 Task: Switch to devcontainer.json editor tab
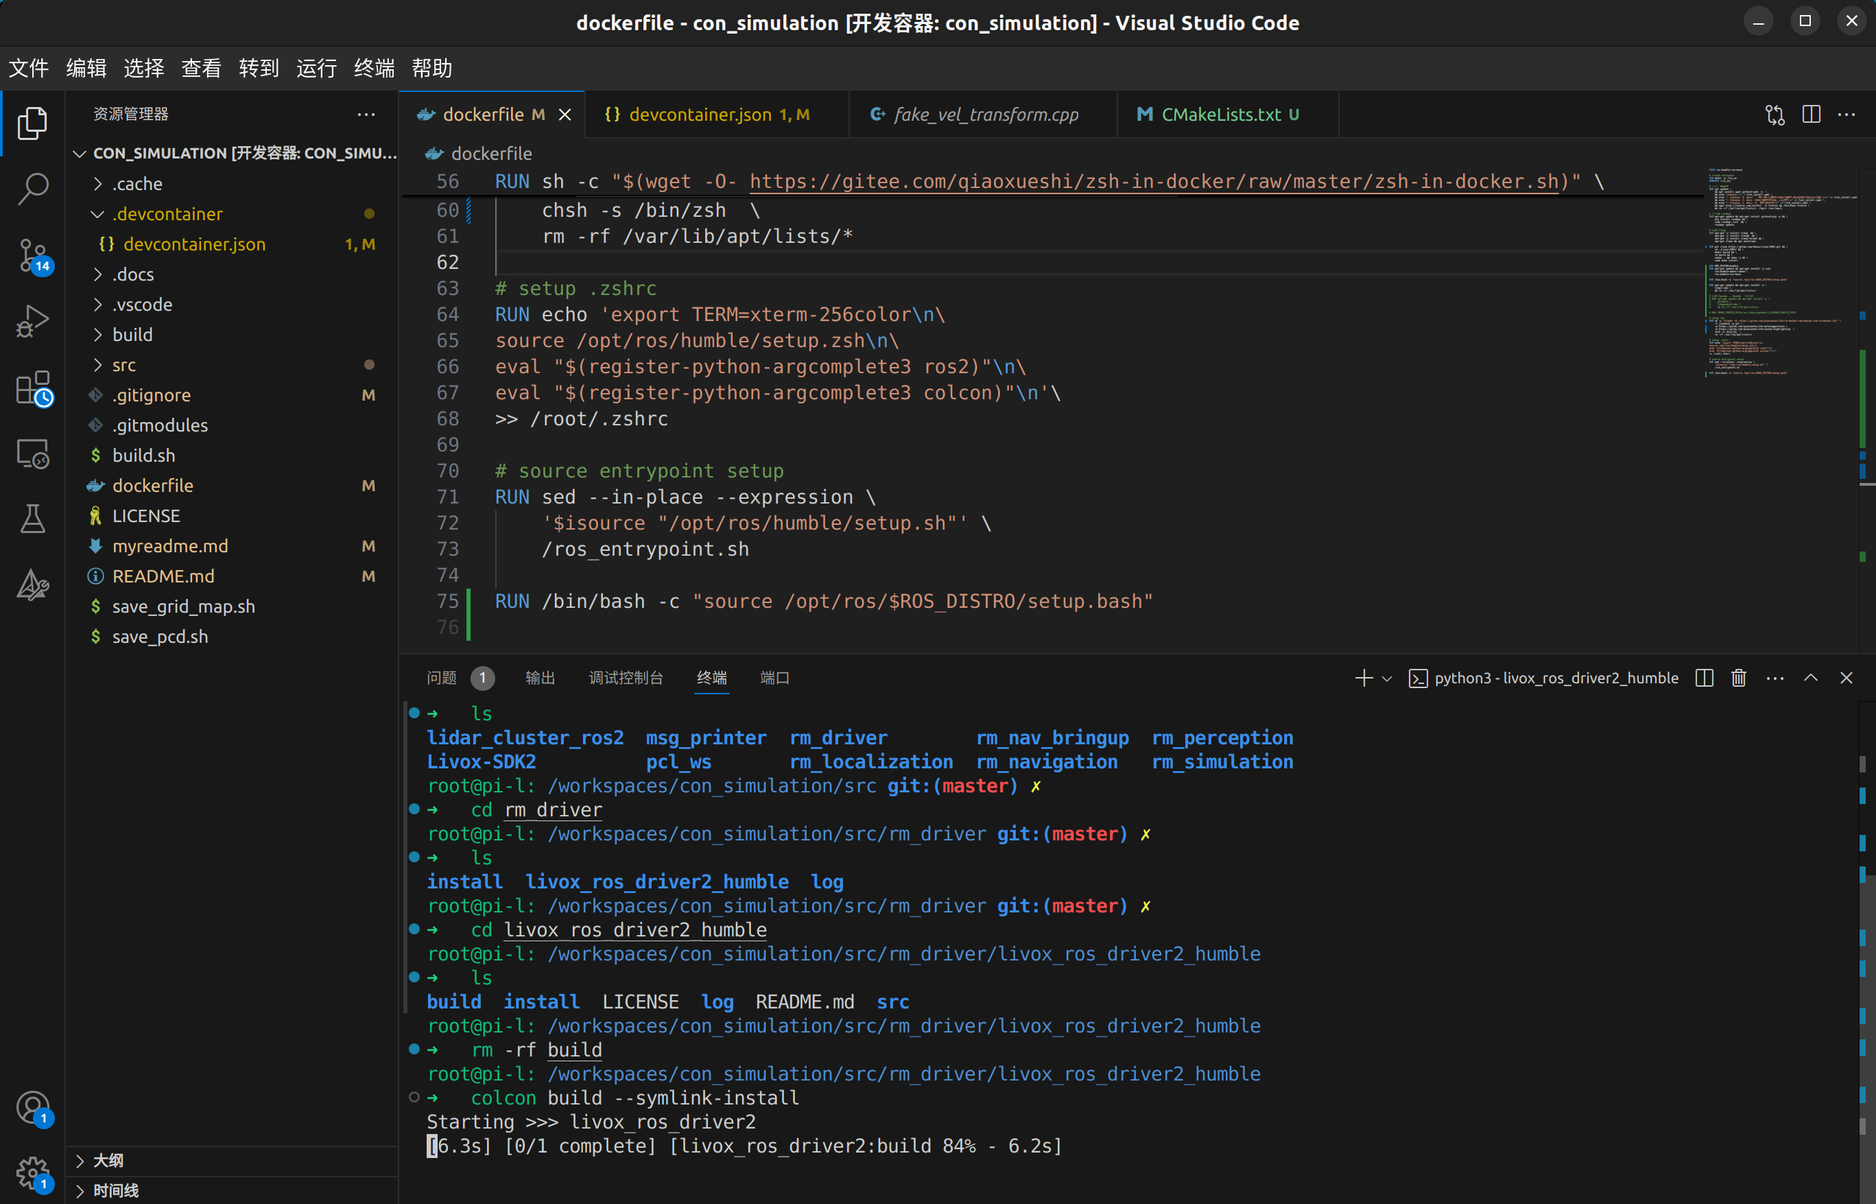[700, 115]
